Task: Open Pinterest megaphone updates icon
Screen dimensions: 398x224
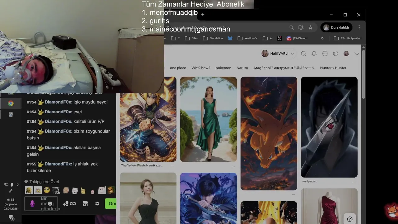Action: (336, 54)
